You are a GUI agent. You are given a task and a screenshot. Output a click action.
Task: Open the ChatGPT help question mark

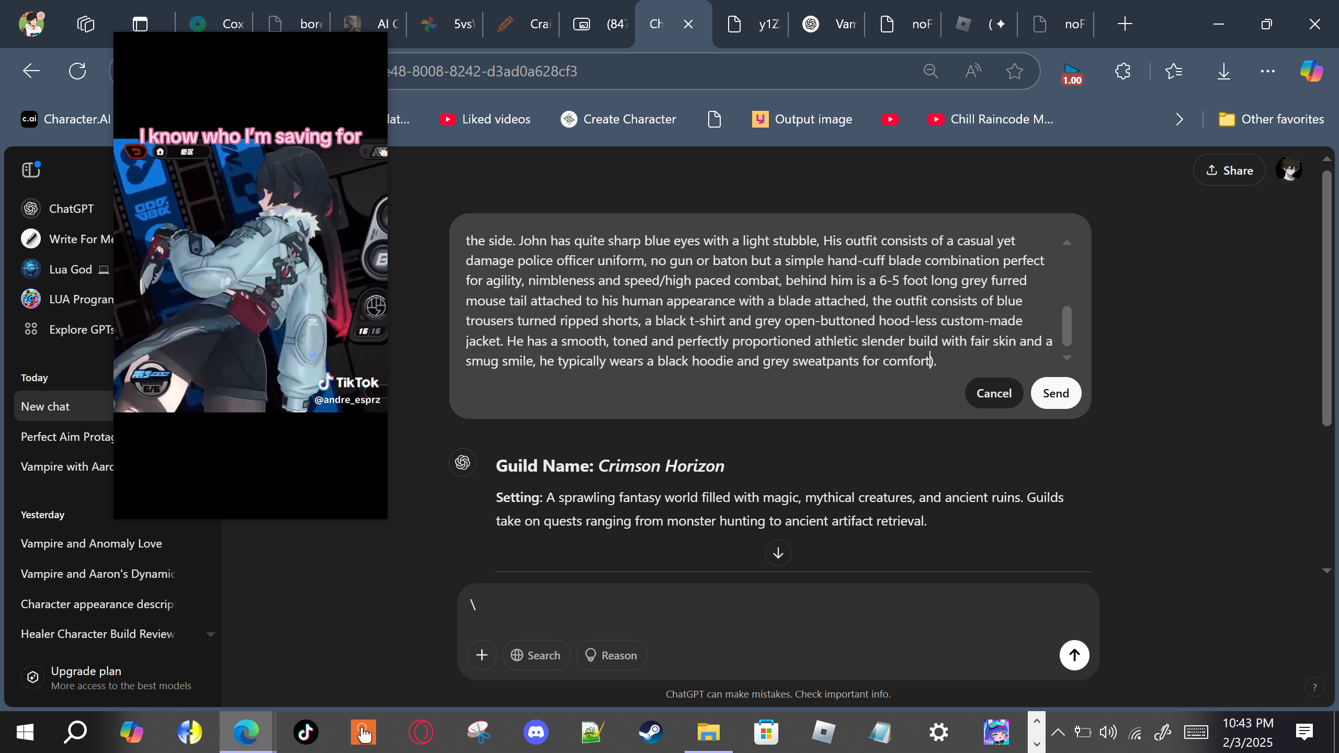click(x=1314, y=687)
